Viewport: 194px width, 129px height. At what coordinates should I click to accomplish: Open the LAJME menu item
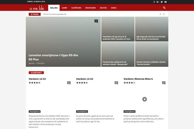pyautogui.click(x=64, y=8)
